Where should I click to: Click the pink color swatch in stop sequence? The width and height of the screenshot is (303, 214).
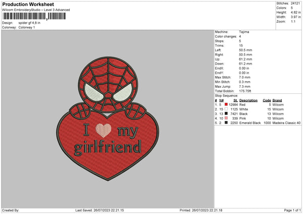(226, 118)
